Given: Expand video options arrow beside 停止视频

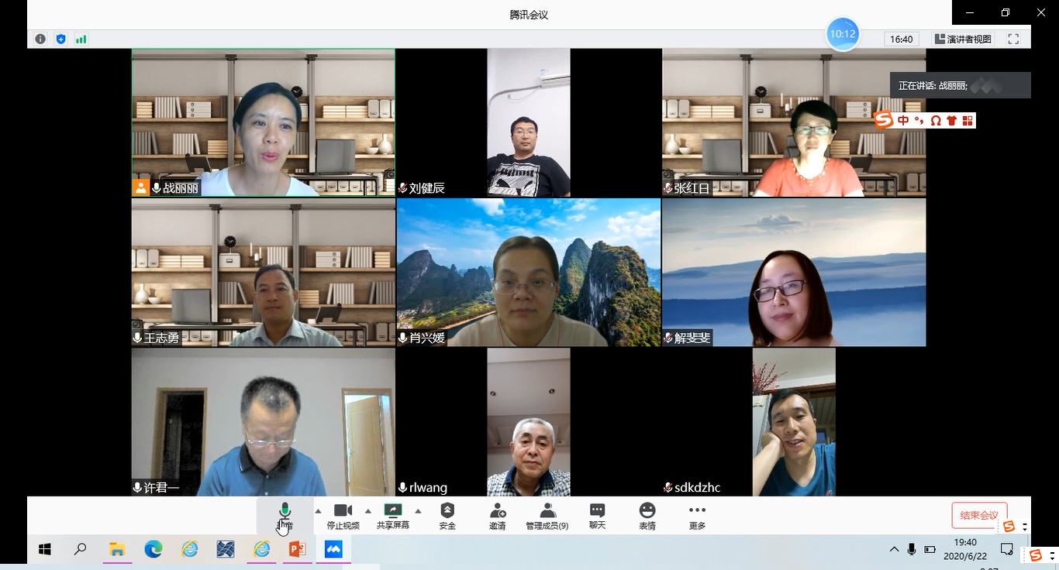Looking at the screenshot, I should (368, 511).
